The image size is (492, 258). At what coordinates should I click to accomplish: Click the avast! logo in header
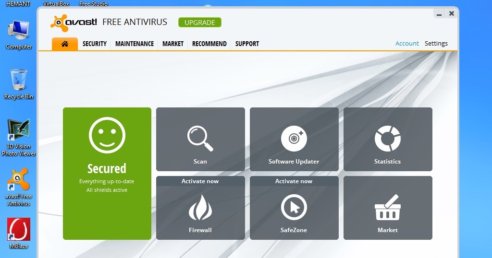[x=74, y=23]
